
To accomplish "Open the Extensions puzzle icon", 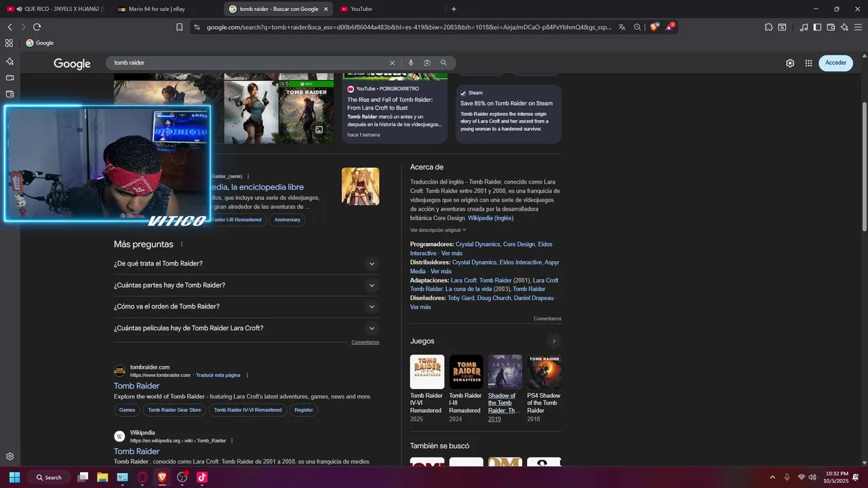I will (x=768, y=27).
